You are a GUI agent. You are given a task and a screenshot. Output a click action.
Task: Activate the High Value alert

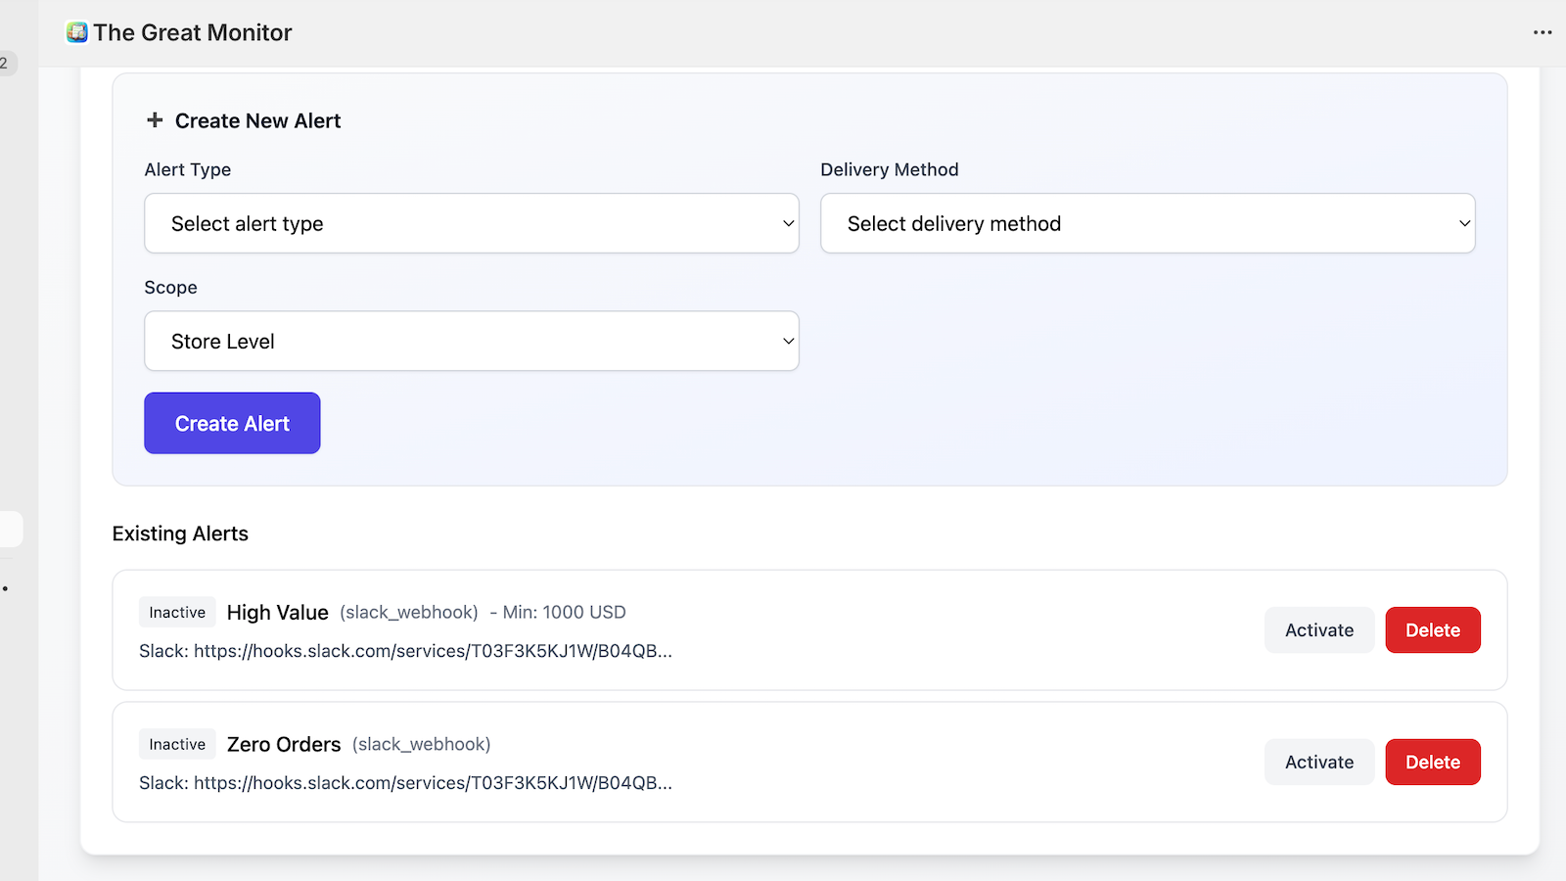point(1318,630)
